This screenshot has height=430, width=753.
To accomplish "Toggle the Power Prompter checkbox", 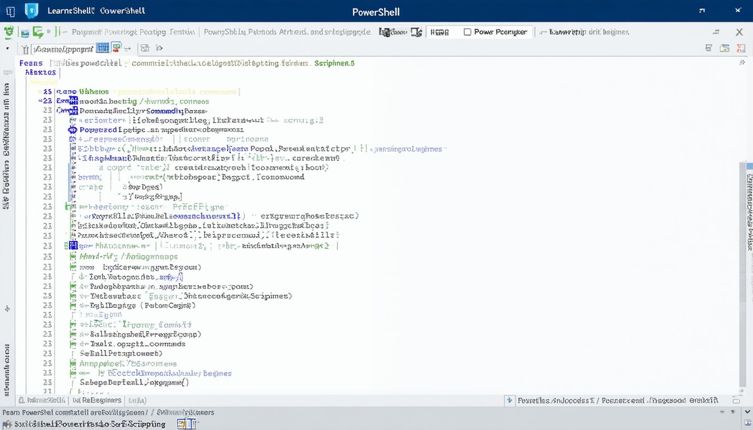I will pos(467,32).
